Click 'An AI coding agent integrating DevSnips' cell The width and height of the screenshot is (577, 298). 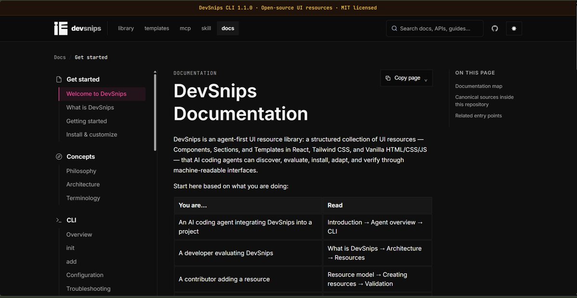[248, 227]
